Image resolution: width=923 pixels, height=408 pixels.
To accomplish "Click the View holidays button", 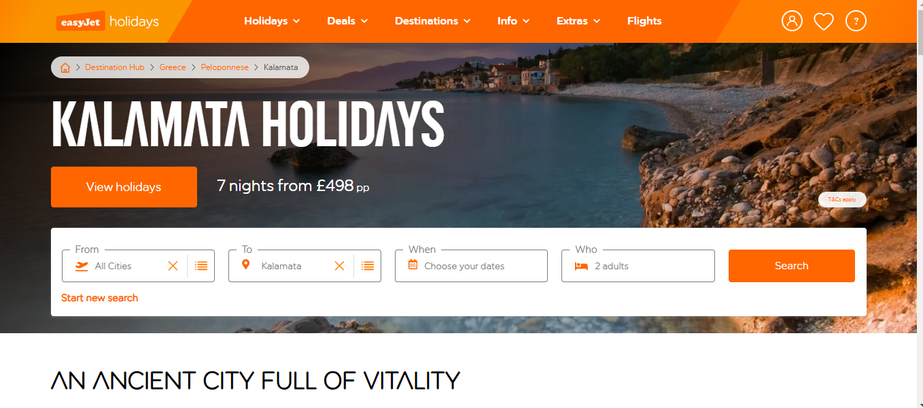I will coord(124,187).
